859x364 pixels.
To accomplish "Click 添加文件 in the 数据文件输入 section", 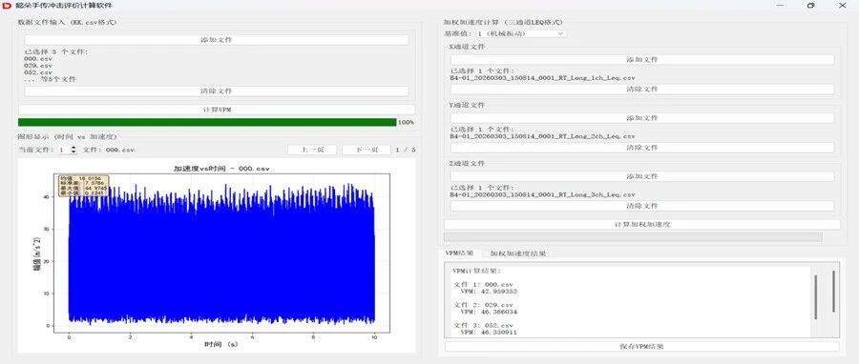I will pos(217,40).
